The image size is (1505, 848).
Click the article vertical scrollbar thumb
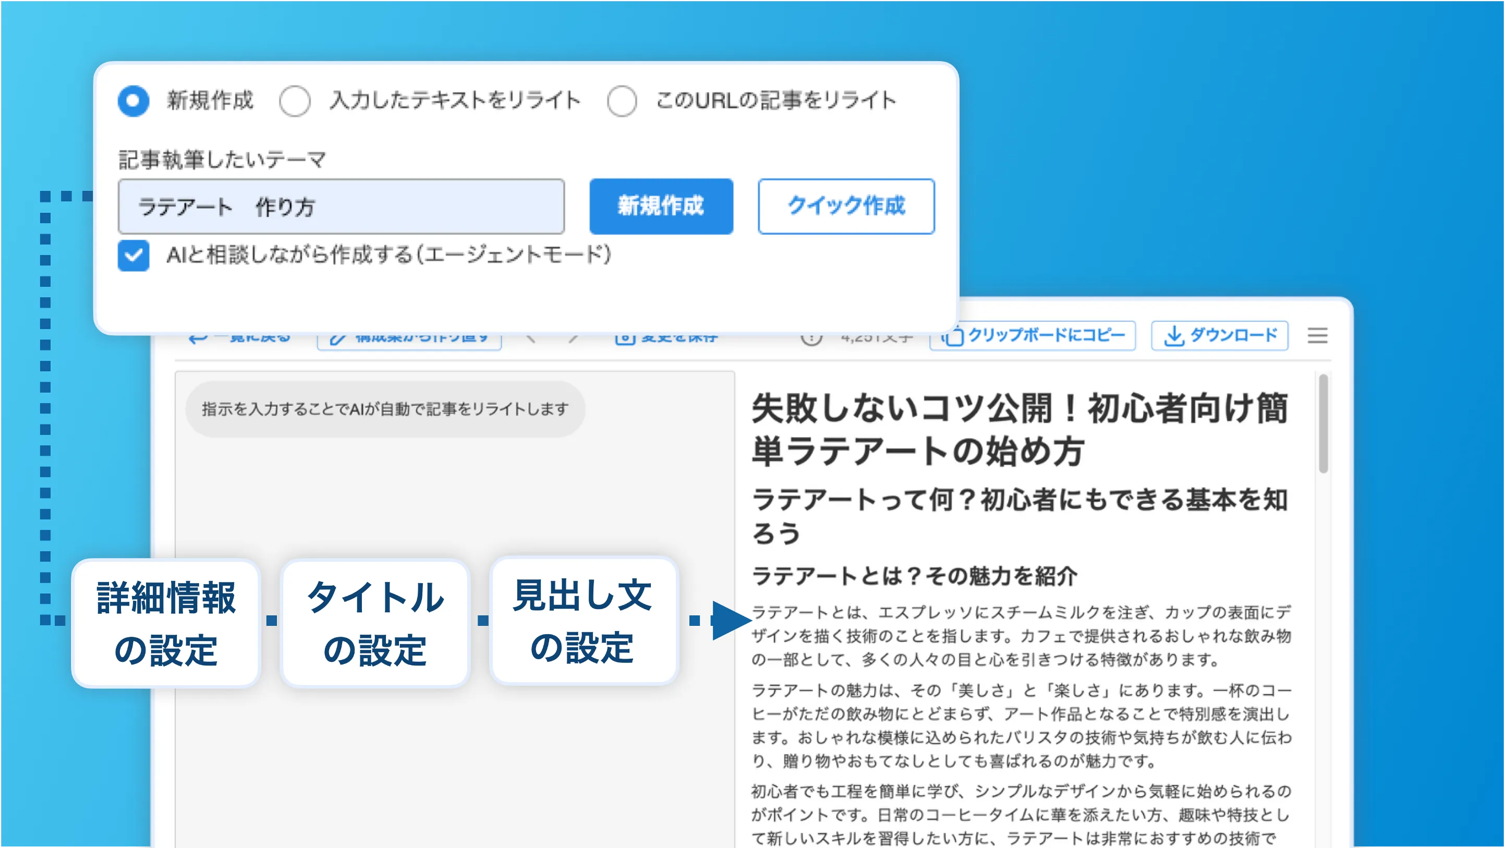coord(1324,423)
